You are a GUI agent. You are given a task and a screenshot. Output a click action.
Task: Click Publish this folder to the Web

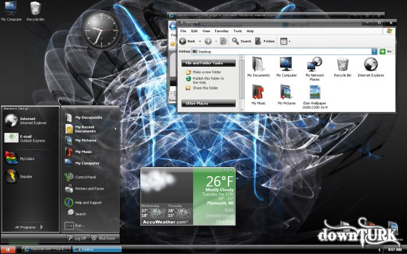click(x=208, y=80)
